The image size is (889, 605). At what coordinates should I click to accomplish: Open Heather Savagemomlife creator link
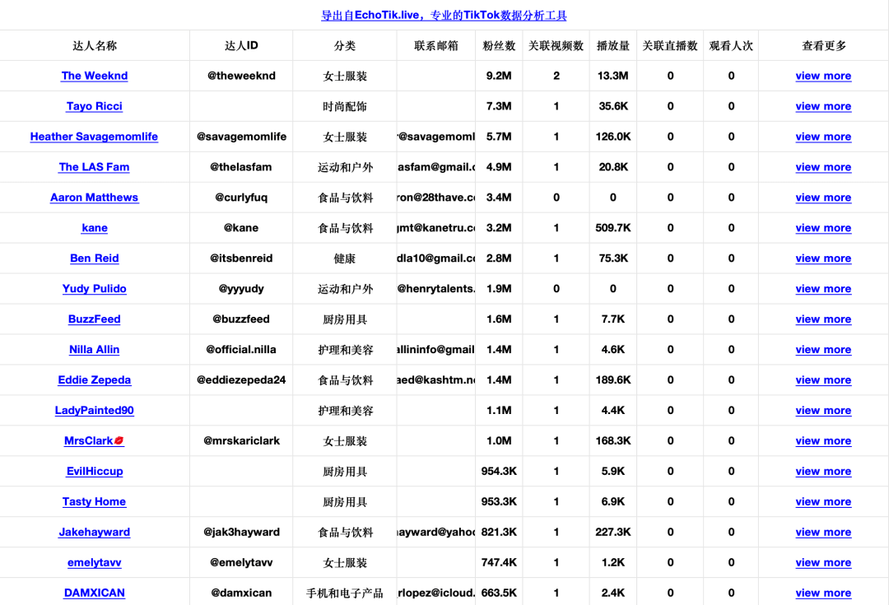coord(94,137)
